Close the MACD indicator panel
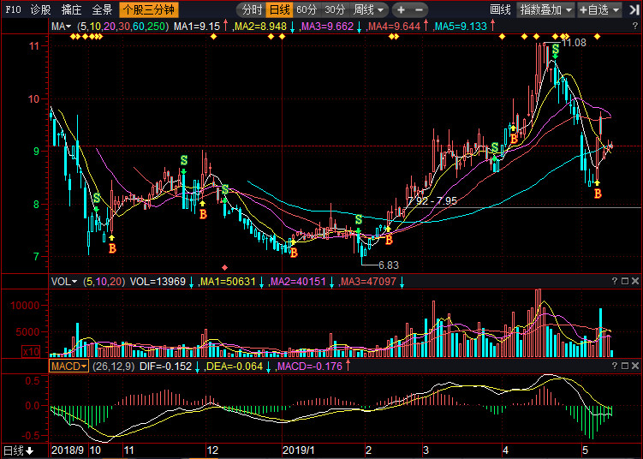This screenshot has height=459, width=643. [x=636, y=366]
